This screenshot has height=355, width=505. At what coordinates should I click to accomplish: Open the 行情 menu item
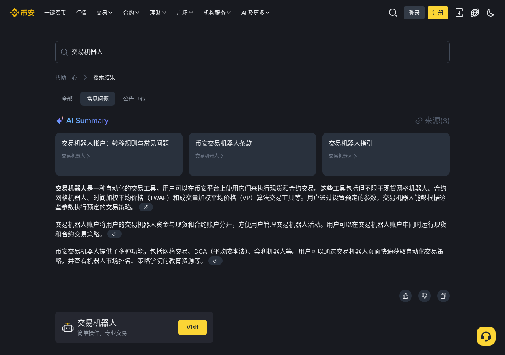81,13
